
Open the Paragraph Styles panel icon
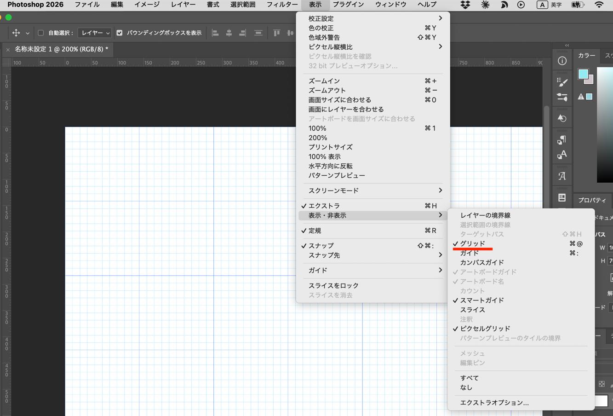[x=562, y=139]
